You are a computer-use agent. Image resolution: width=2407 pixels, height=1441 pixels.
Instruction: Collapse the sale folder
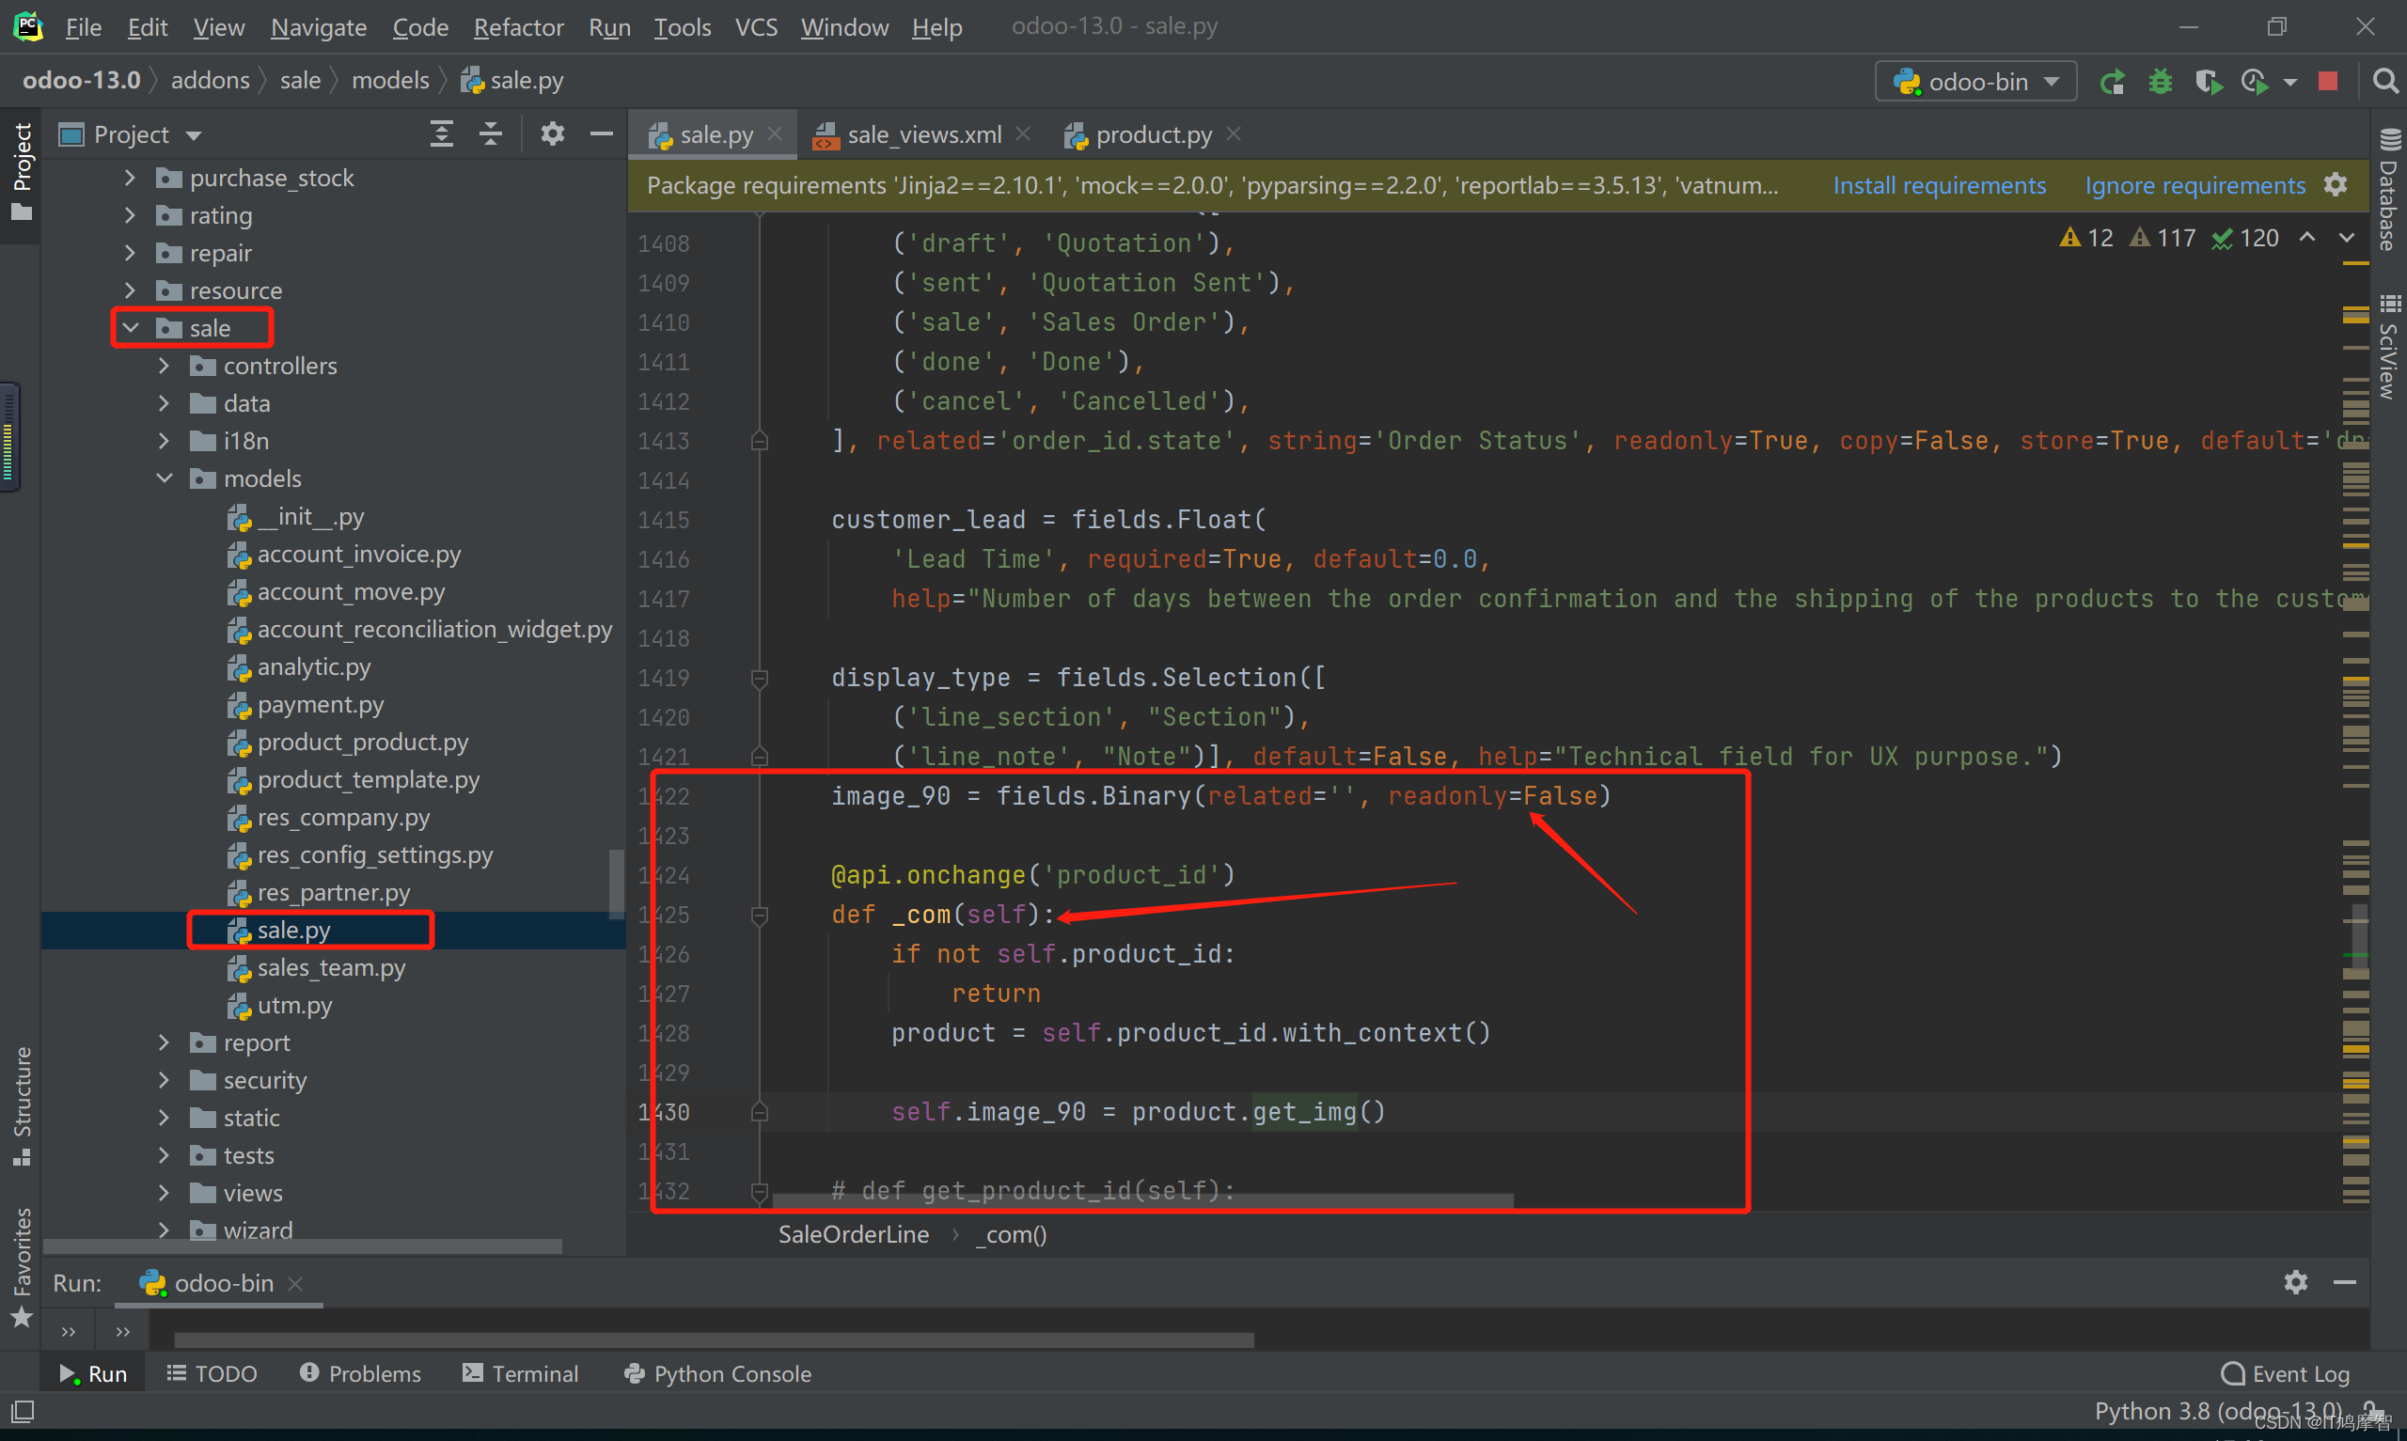click(131, 328)
